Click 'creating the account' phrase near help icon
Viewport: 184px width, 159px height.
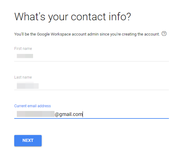point(141,34)
